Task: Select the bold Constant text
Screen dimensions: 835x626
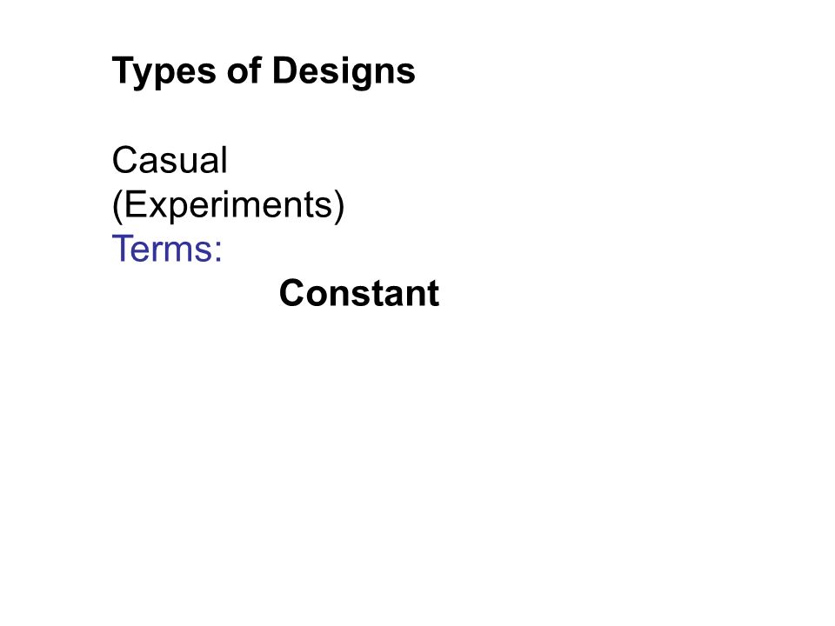Action: click(359, 293)
